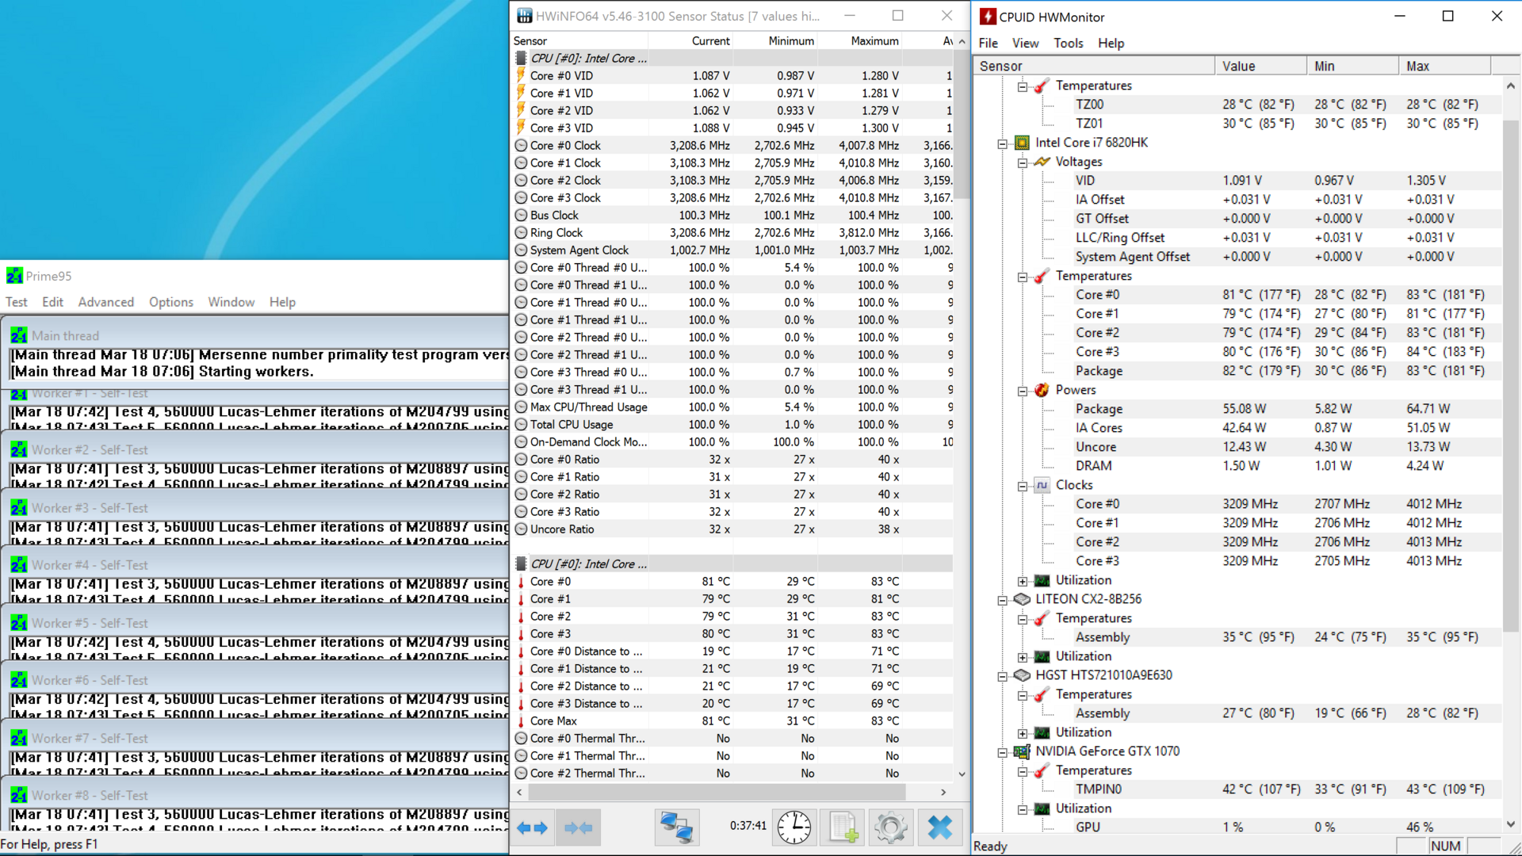This screenshot has height=856, width=1522.
Task: Click Prime95 Worker #4 window icon
Action: coord(19,564)
